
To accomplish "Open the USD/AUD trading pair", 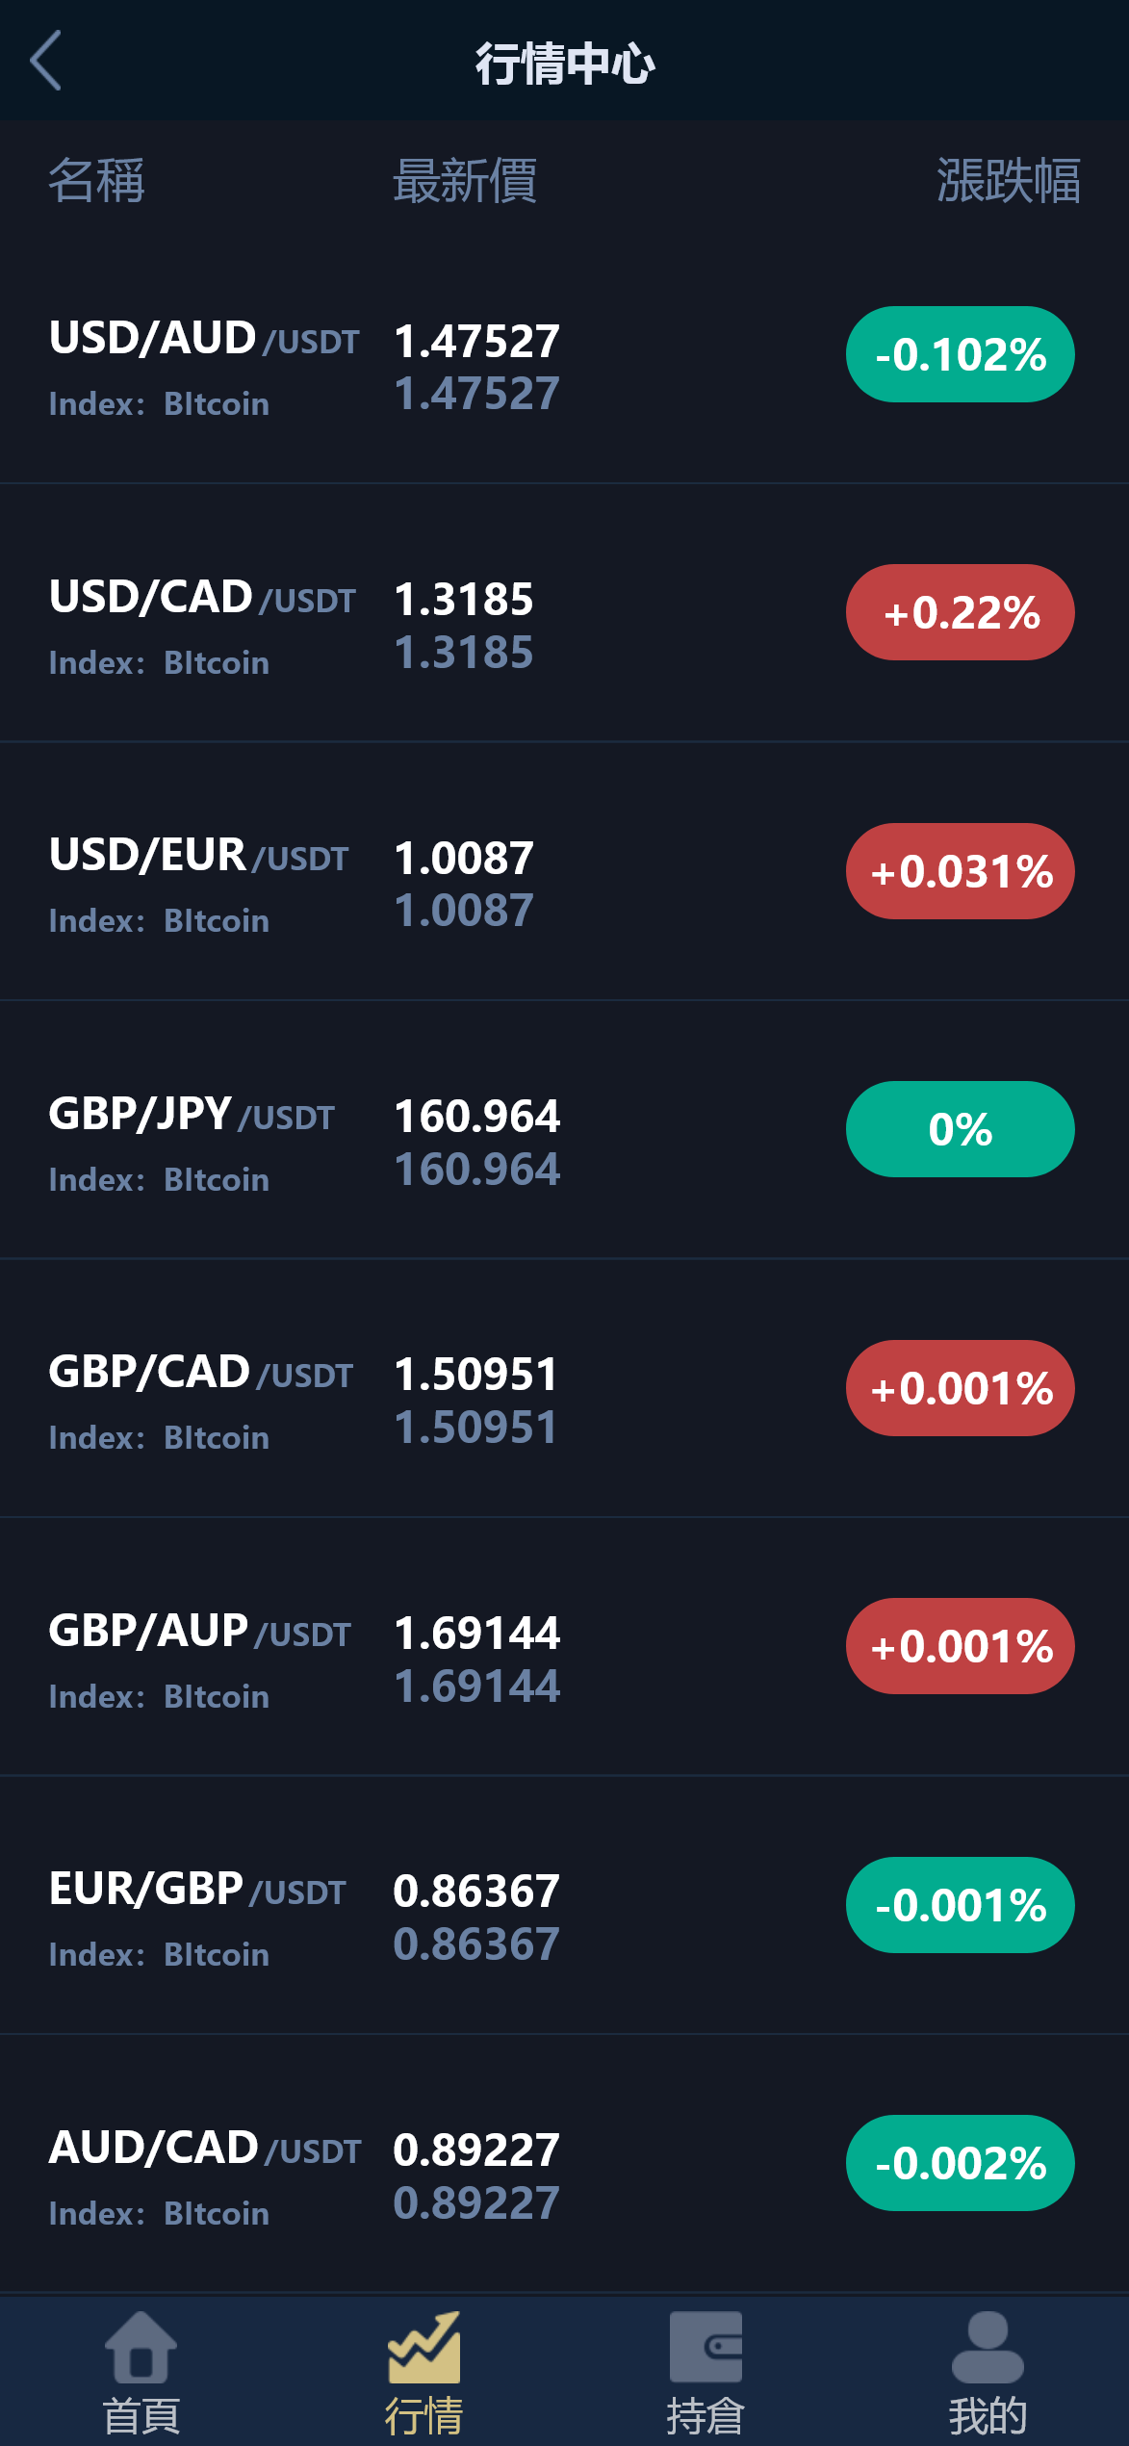I will click(x=152, y=339).
